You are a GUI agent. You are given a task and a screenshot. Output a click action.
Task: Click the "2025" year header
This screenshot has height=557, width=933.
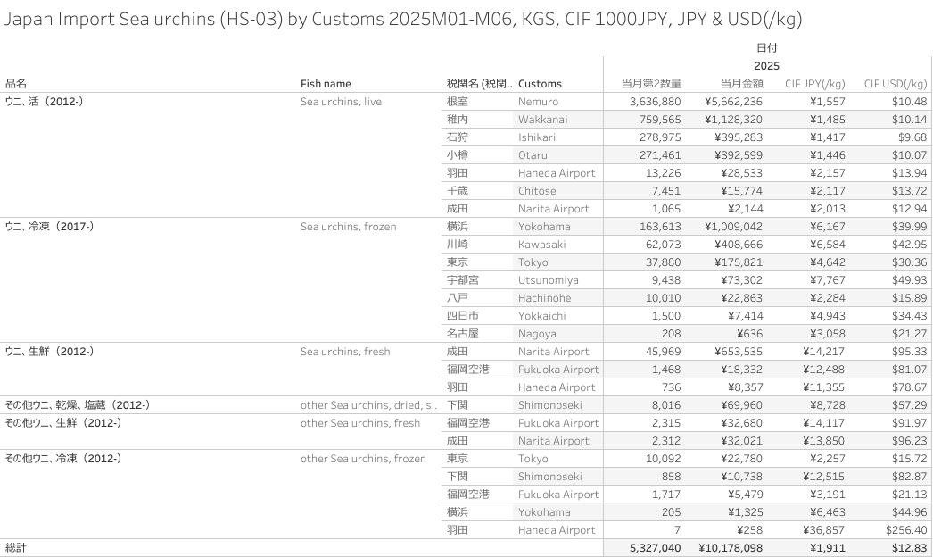point(767,66)
